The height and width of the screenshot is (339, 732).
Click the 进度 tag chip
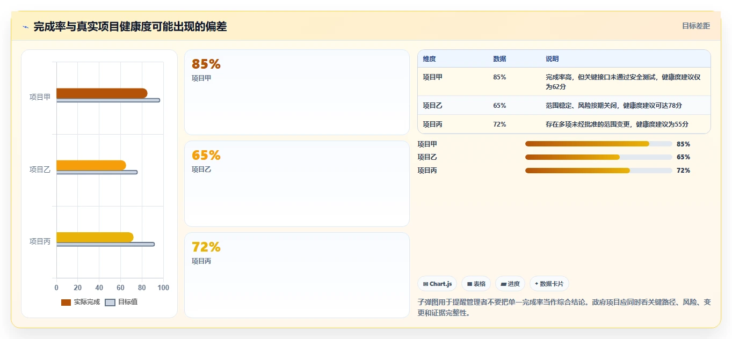point(510,284)
